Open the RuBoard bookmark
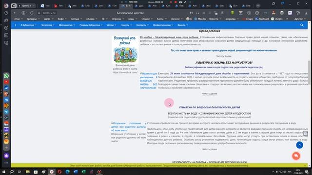Screen dimensions: 312x175 click(262, 19)
